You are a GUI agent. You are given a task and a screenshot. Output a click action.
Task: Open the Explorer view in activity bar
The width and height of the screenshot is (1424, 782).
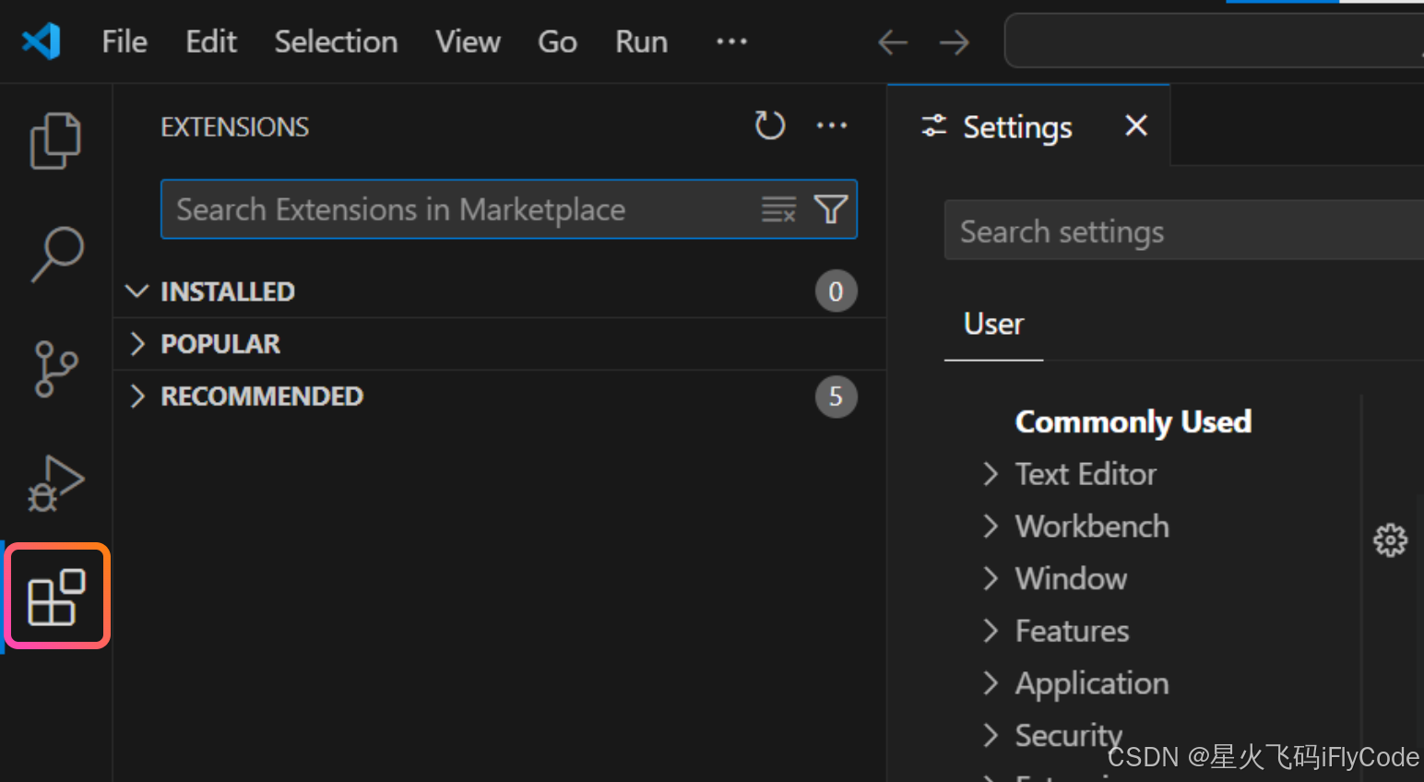55,140
